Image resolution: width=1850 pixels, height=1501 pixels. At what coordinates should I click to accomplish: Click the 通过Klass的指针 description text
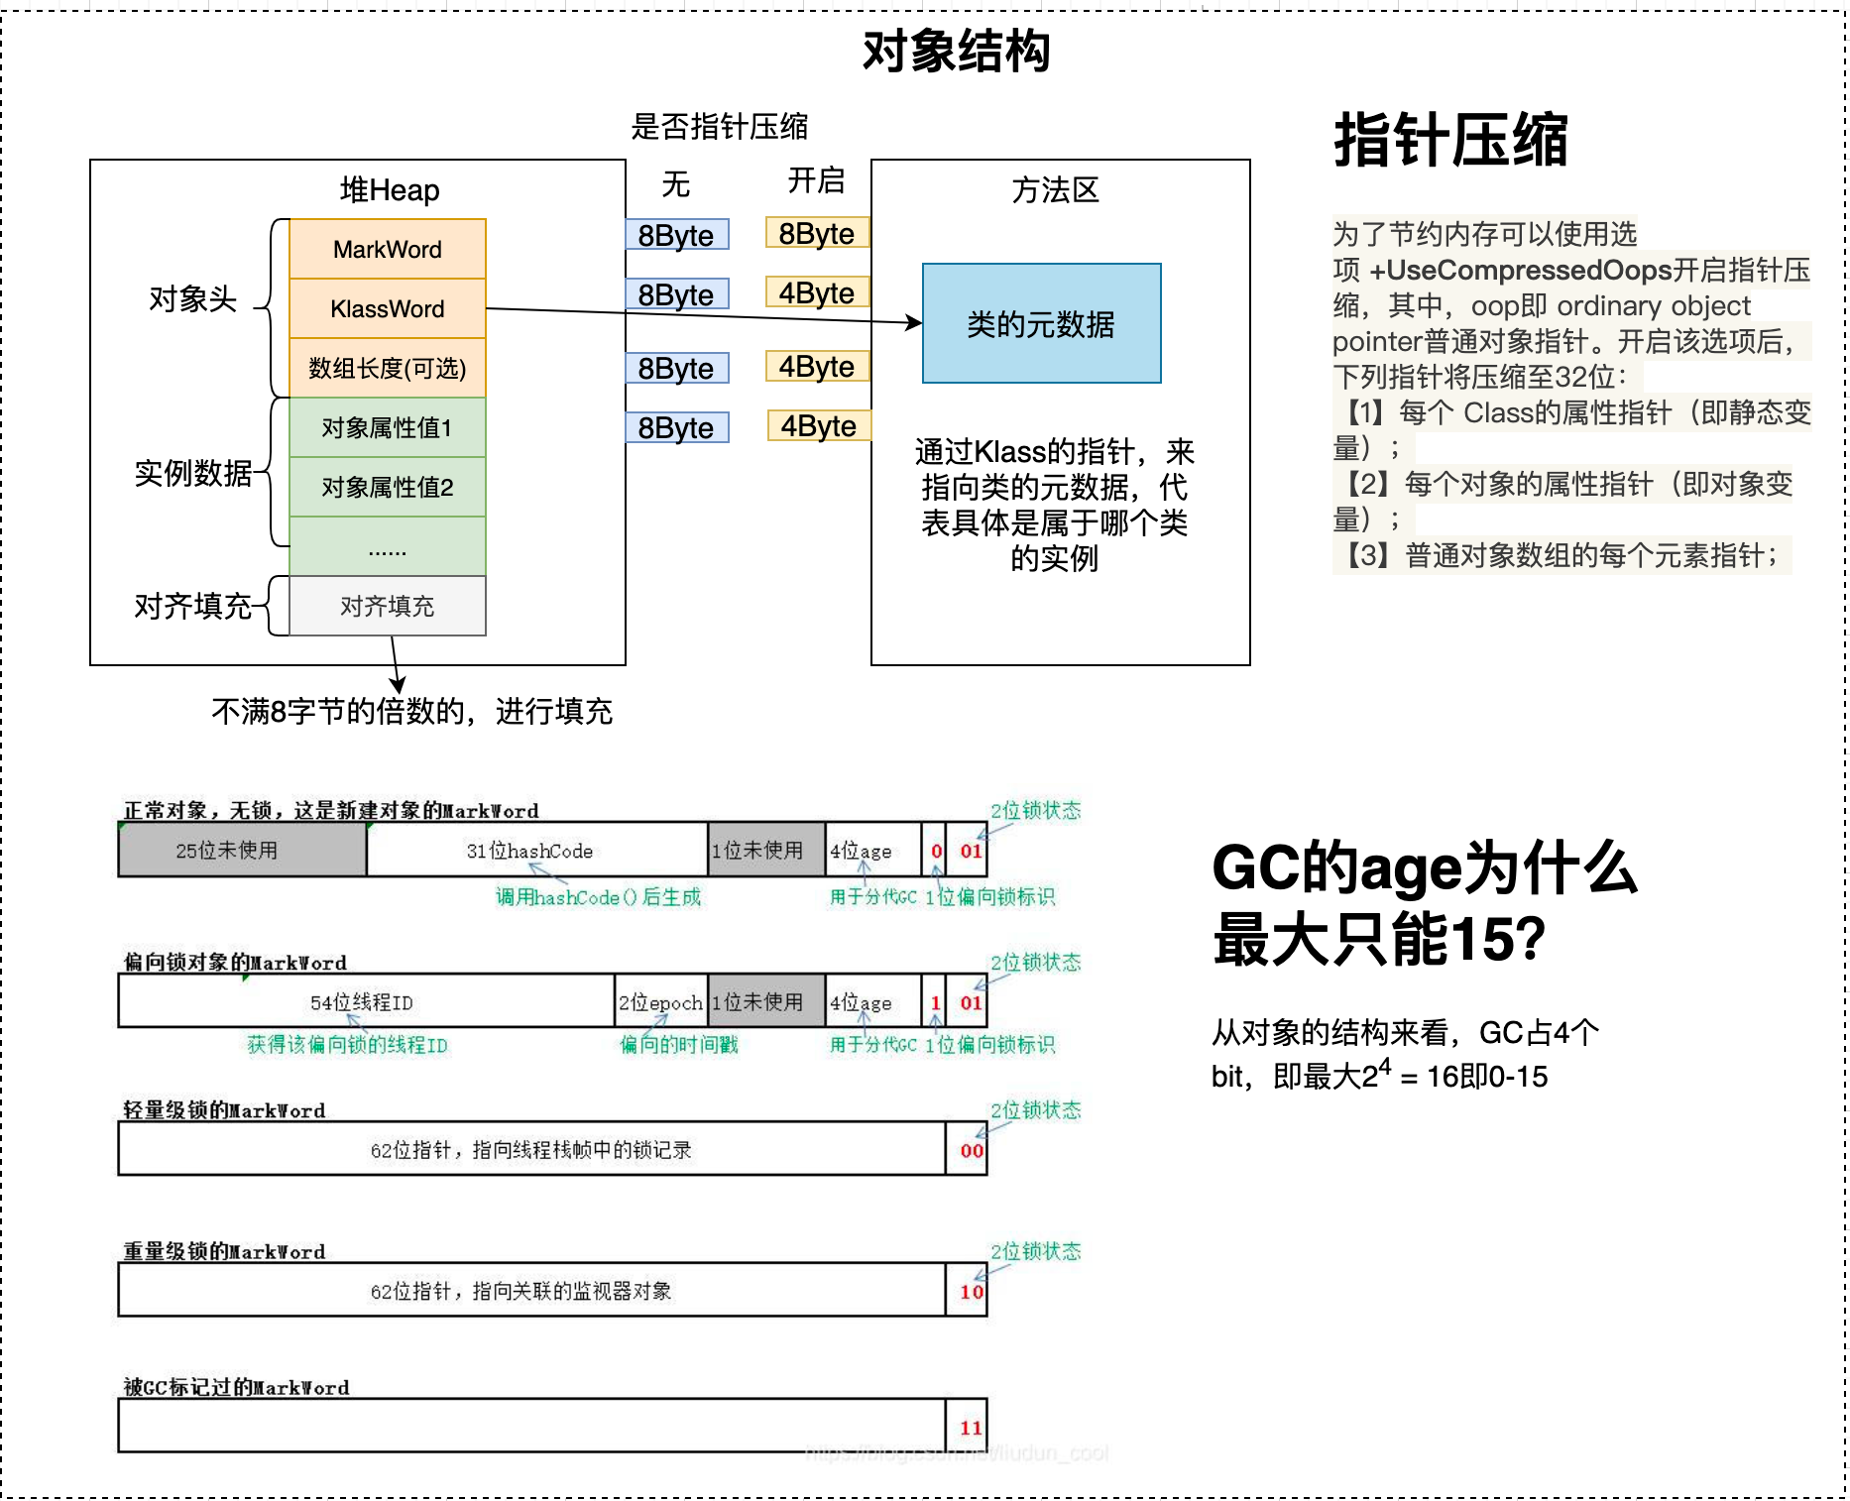tap(1054, 505)
